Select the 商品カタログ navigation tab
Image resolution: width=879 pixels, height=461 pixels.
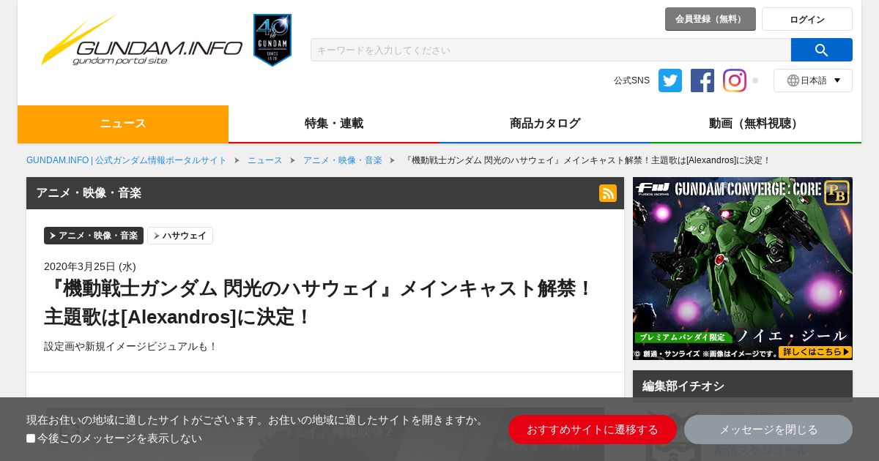point(545,124)
